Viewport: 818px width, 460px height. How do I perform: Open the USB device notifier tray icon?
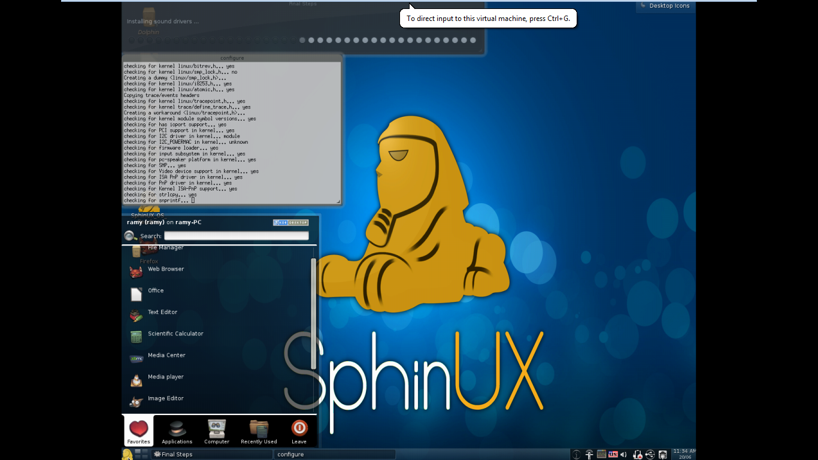point(650,455)
